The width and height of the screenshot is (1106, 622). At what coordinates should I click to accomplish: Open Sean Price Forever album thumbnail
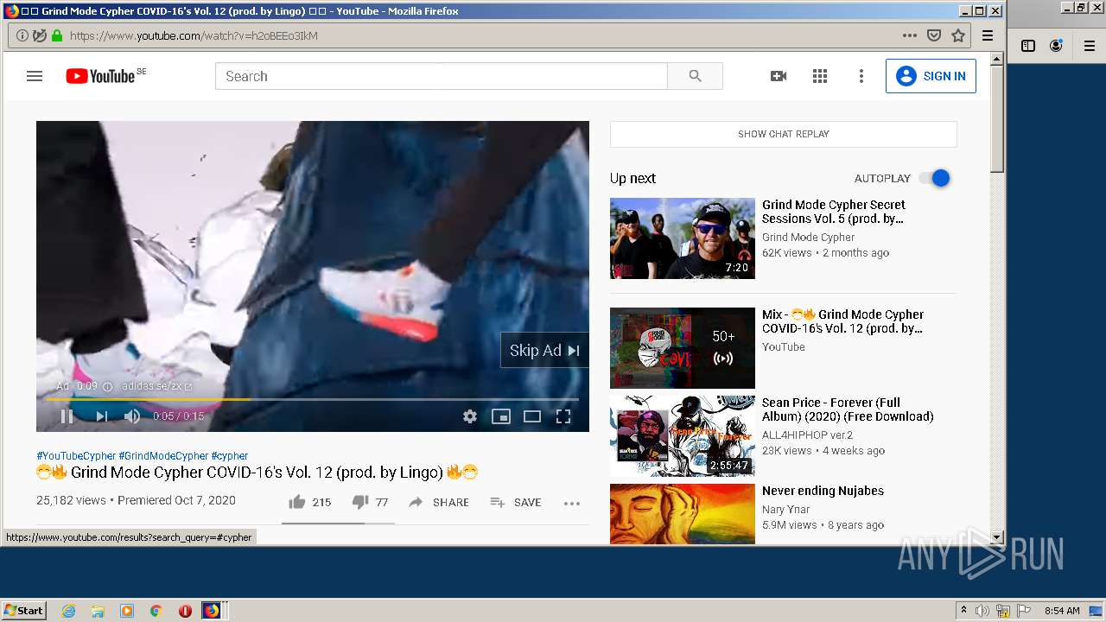(683, 436)
